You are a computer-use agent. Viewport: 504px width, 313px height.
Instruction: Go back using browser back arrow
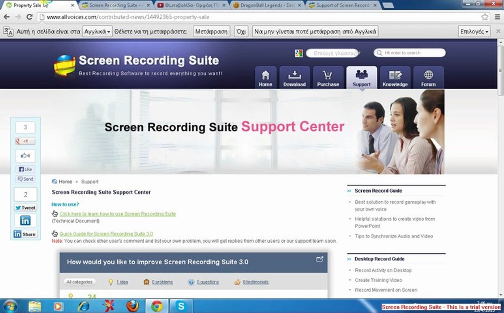tap(7, 17)
